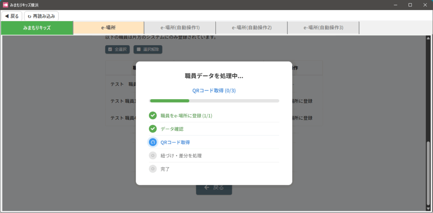The image size is (433, 213).
Task: Click the blue spinner icon for QRコード取得
Action: [x=153, y=142]
